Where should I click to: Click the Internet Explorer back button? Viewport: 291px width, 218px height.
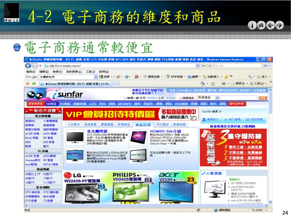pyautogui.click(x=28, y=66)
